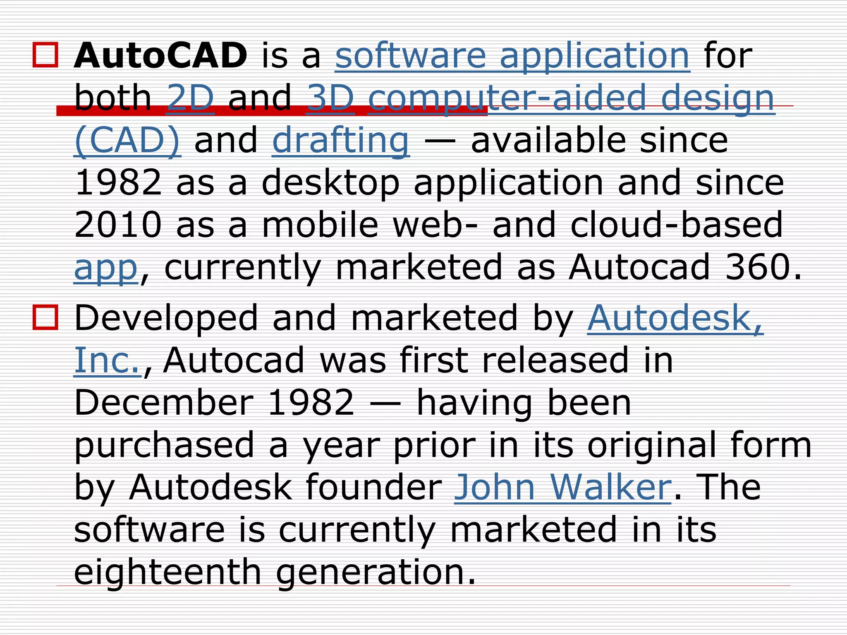Viewport: 847px width, 635px height.
Task: Select the text 'Autocad 360.'
Action: 685,267
